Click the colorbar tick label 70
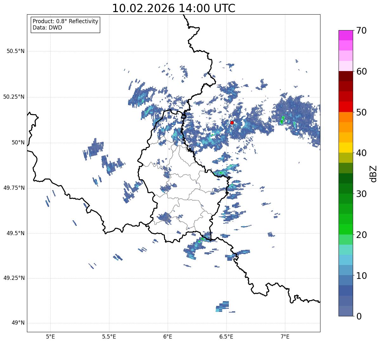 [x=361, y=30]
